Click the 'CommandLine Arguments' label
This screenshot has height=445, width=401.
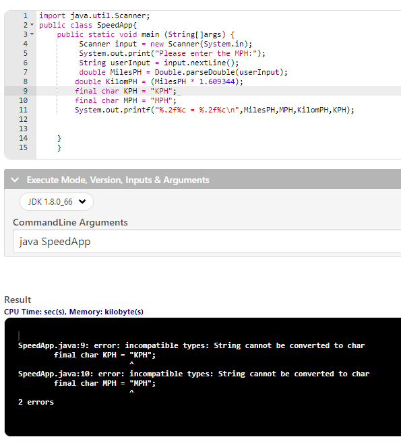[70, 222]
